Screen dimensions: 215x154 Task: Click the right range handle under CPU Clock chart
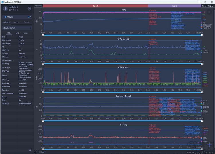tap(202, 92)
